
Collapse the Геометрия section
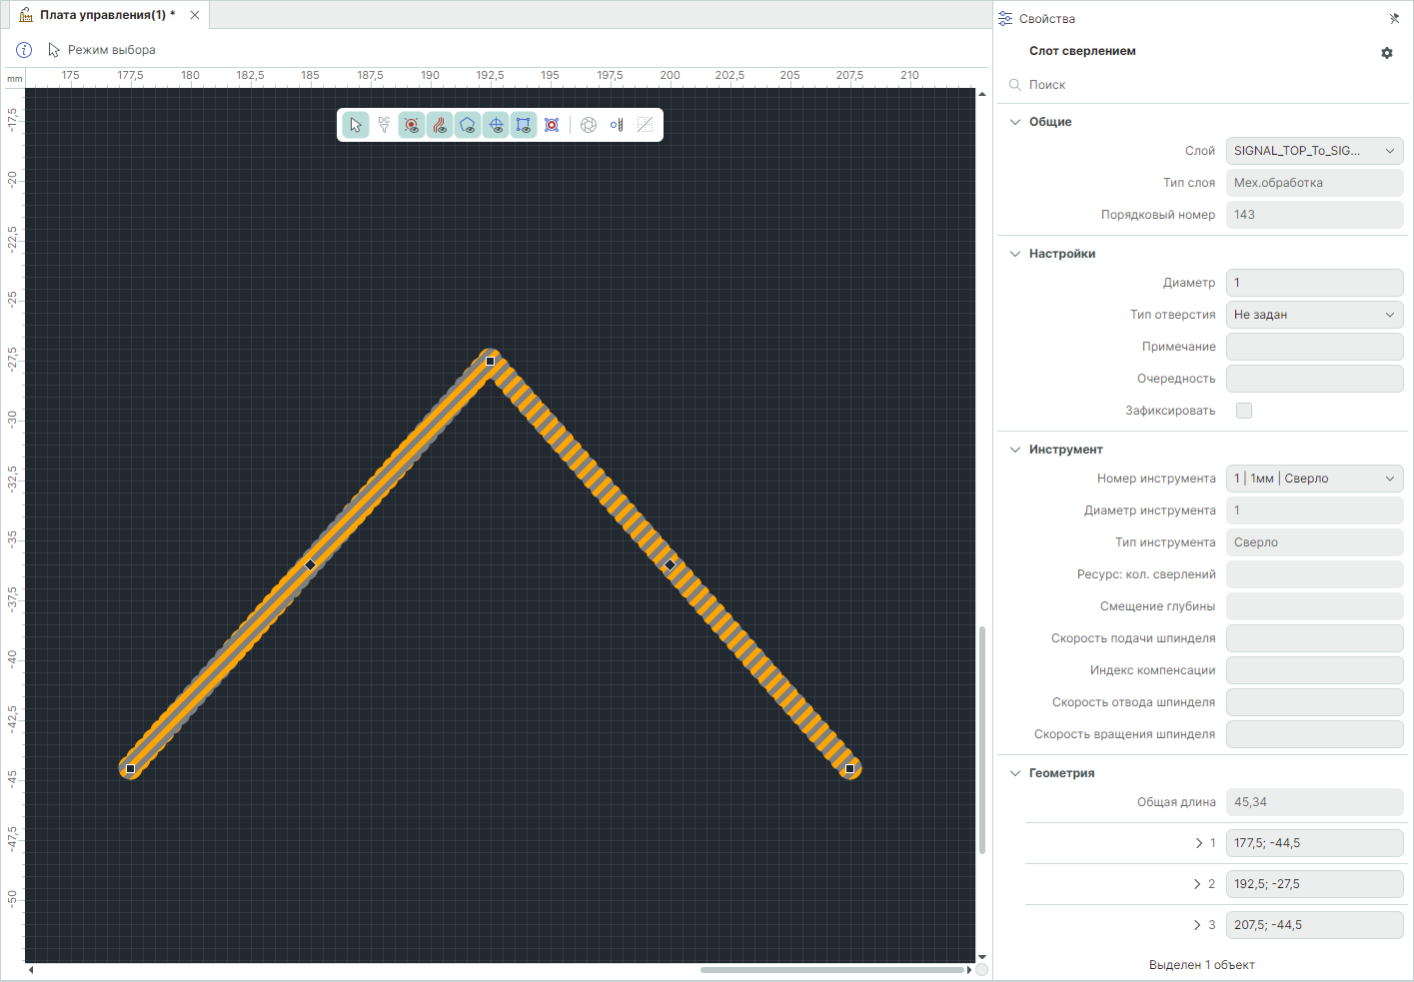[1015, 773]
